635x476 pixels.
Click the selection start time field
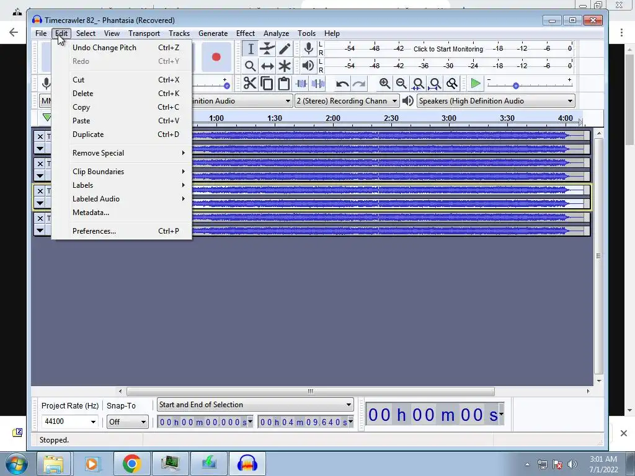coord(205,422)
